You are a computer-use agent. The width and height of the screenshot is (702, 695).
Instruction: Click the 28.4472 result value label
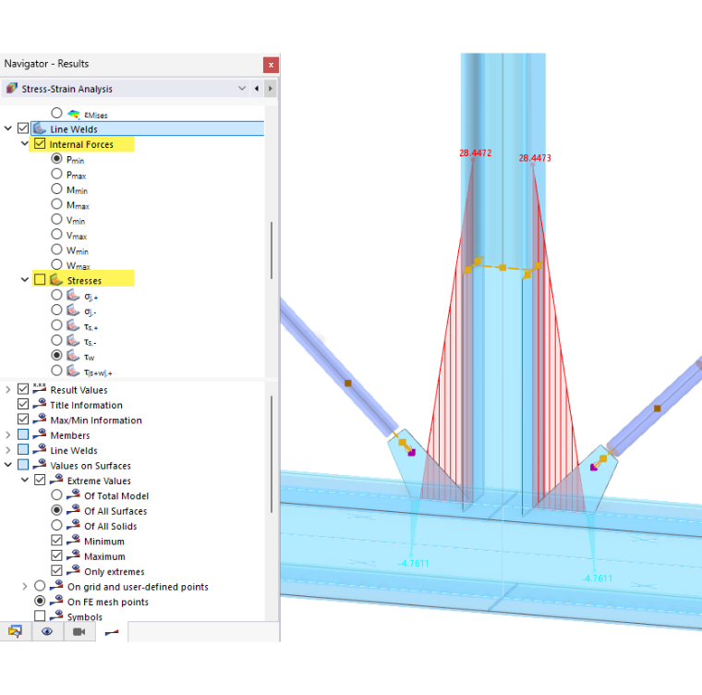[476, 152]
